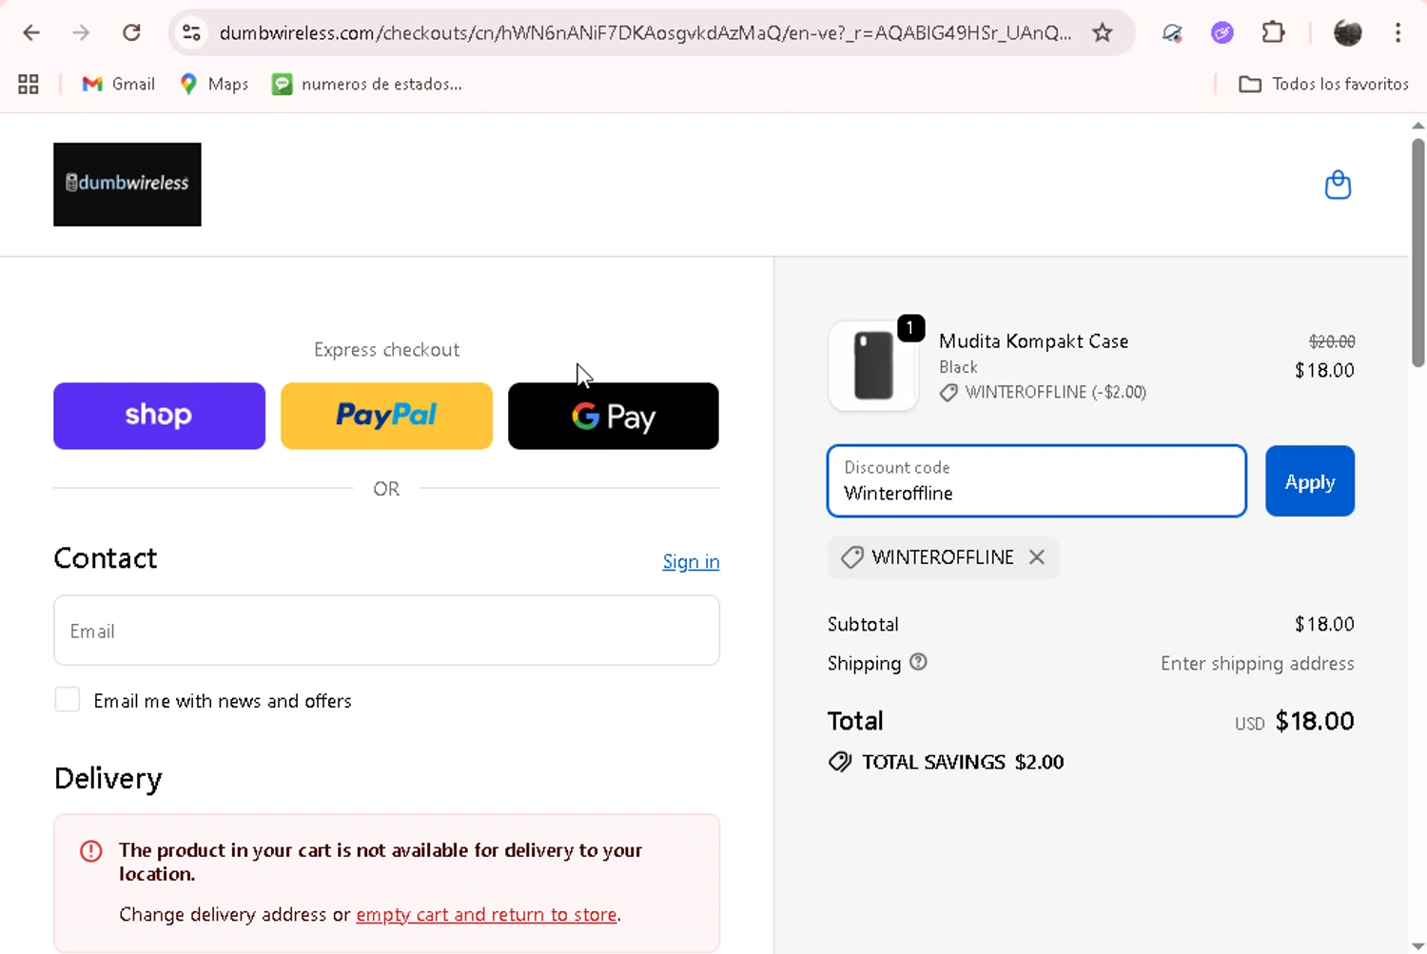Viewport: 1427px width, 954px height.
Task: Open the Gmail bookmark
Action: (x=118, y=84)
